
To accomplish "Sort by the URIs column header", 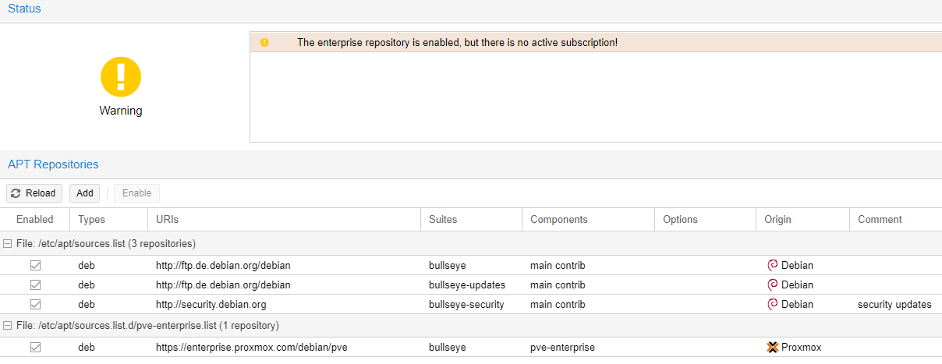I will [x=167, y=220].
